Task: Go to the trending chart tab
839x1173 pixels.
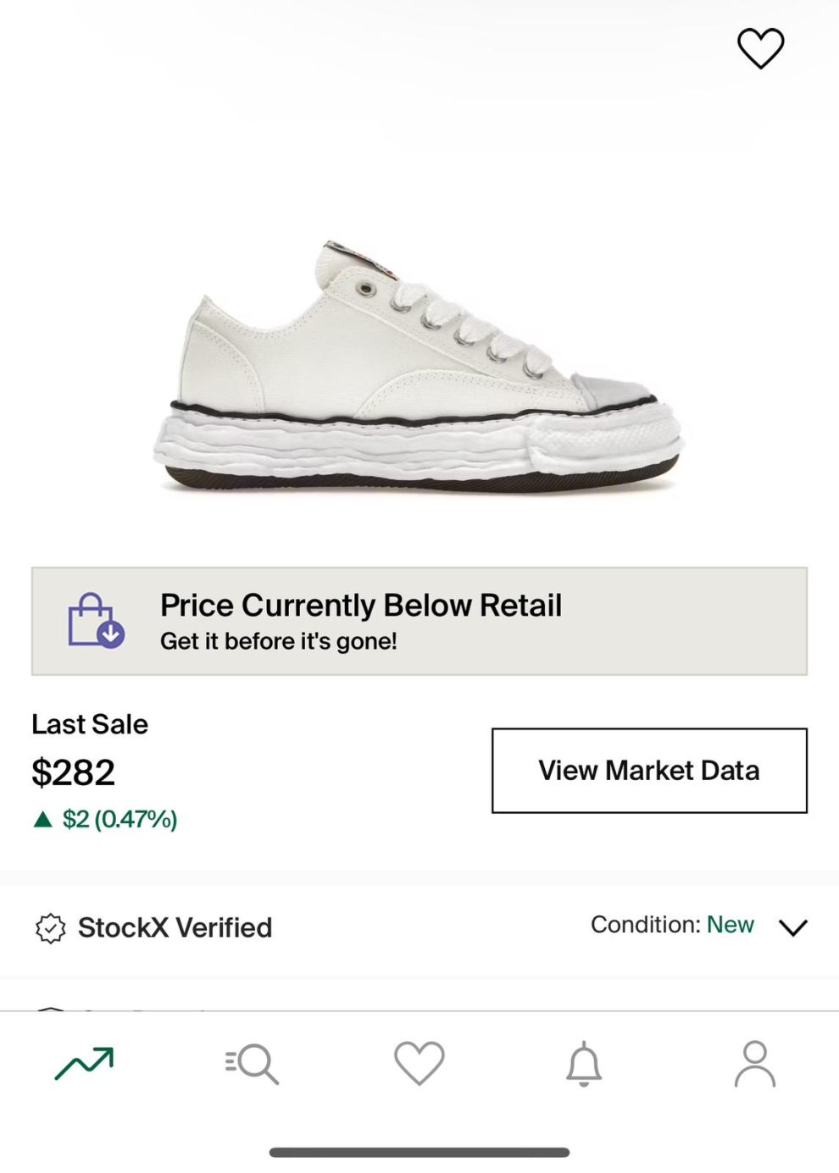Action: pyautogui.click(x=84, y=1064)
